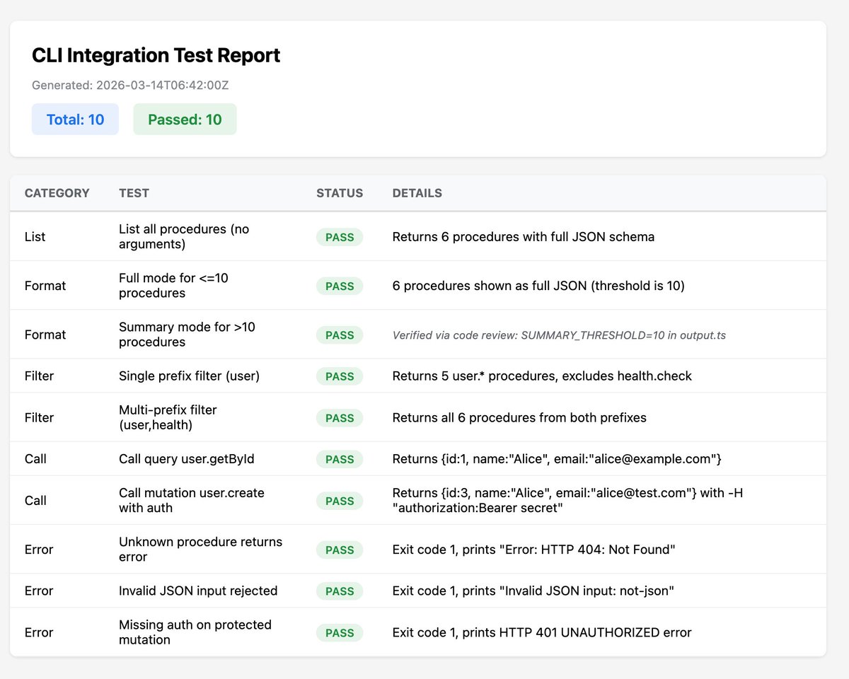Click Format category in Full mode row

[x=45, y=286]
